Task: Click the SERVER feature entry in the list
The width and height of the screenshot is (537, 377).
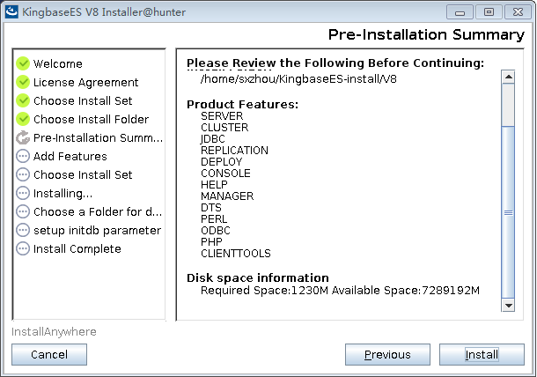Action: pyautogui.click(x=222, y=116)
